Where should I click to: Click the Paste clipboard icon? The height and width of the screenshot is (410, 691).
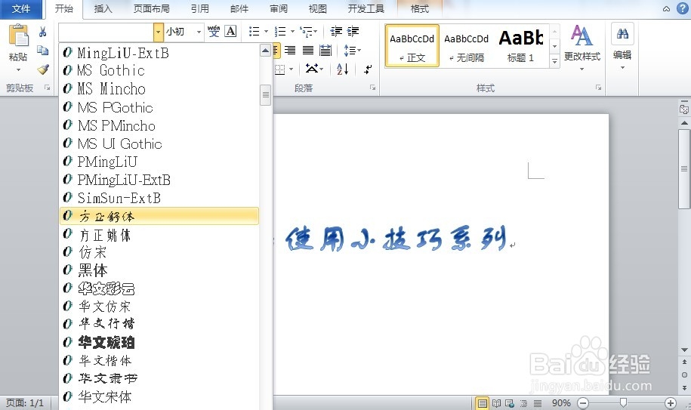(19, 36)
